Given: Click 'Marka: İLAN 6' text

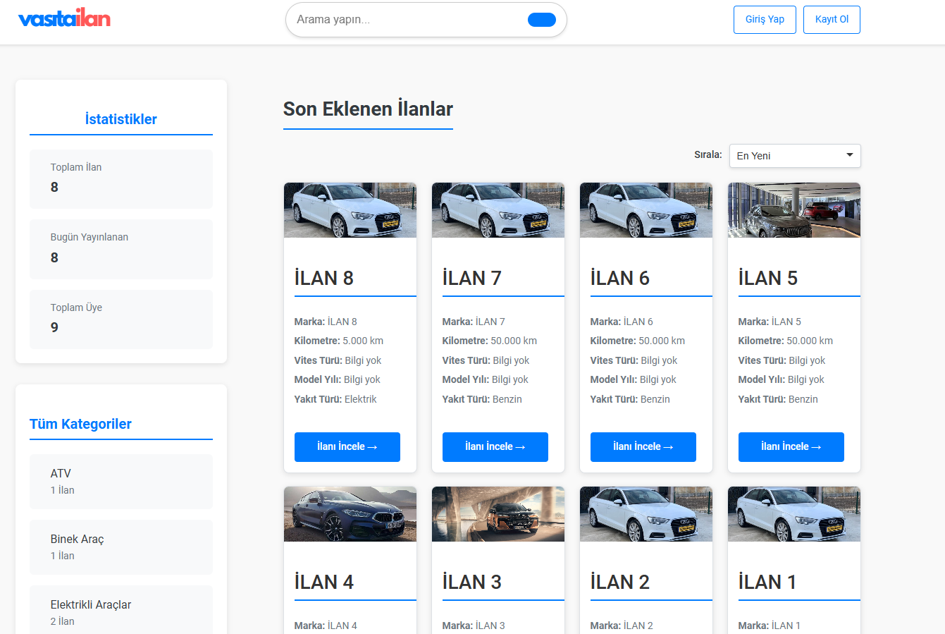Looking at the screenshot, I should point(622,322).
